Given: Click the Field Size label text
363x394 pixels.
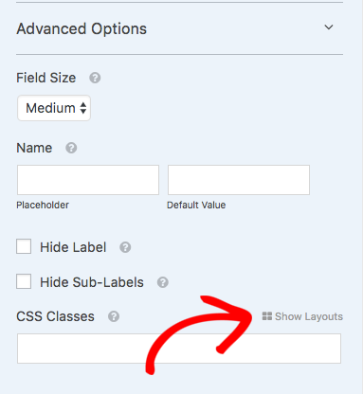Looking at the screenshot, I should tap(46, 78).
